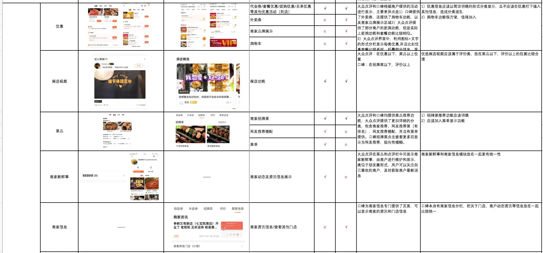Select the 招牌菜推荐功能应该明确 suggestion cell

click(481, 131)
